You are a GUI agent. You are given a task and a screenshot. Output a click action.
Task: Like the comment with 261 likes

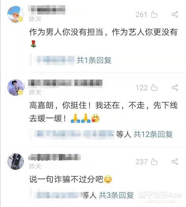154,14
